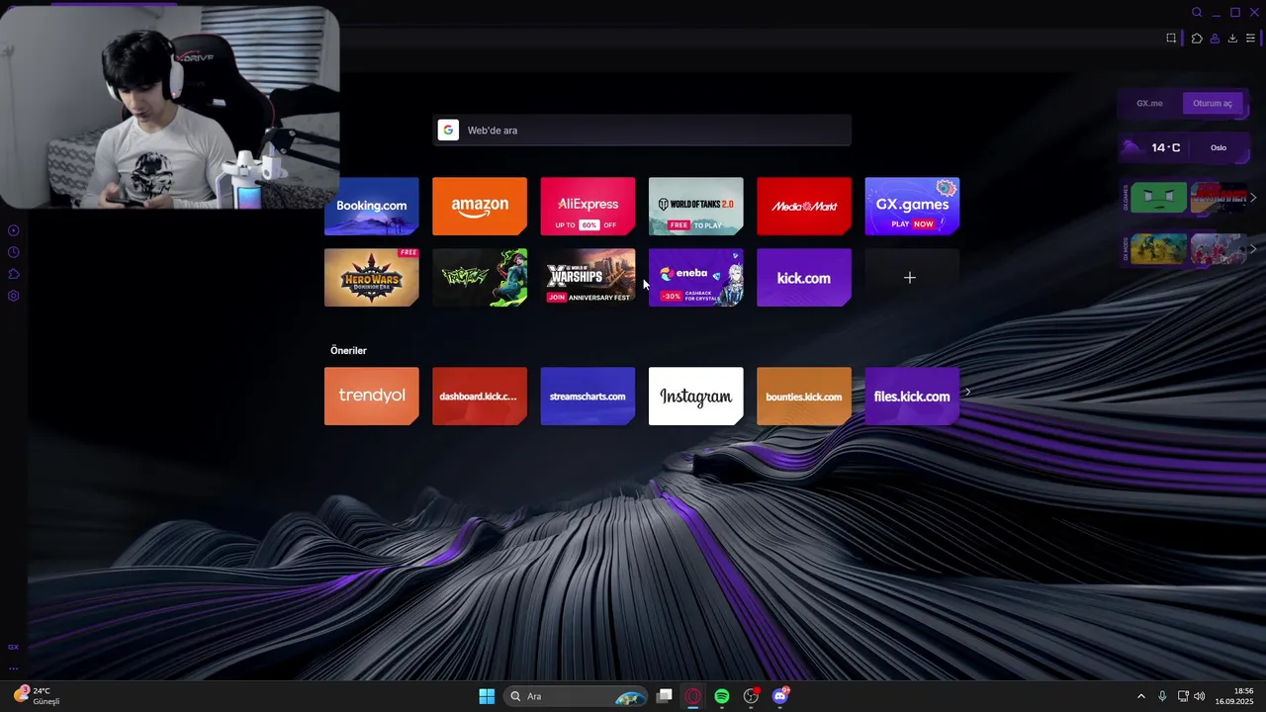Open the red-titled GX Games thumbnail
The image size is (1266, 712).
coord(1219,198)
